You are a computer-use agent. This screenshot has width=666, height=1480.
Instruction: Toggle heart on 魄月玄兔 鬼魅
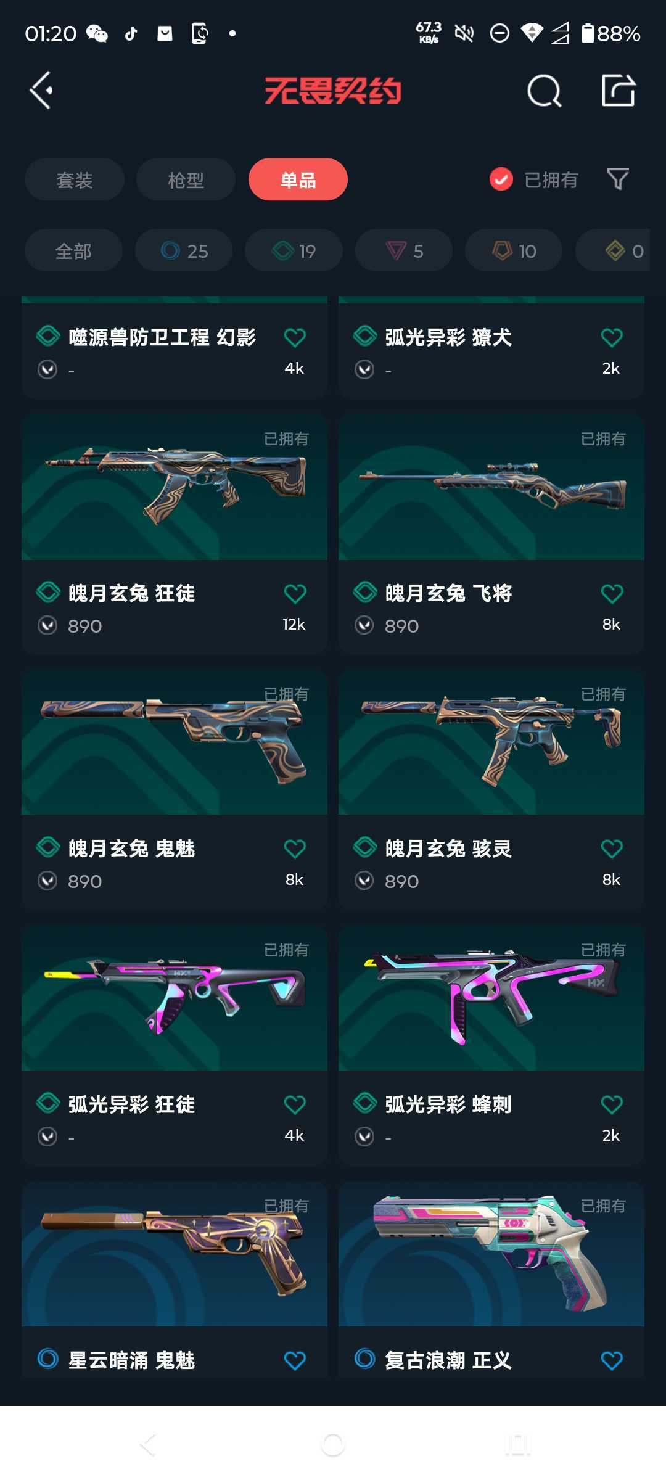click(295, 849)
